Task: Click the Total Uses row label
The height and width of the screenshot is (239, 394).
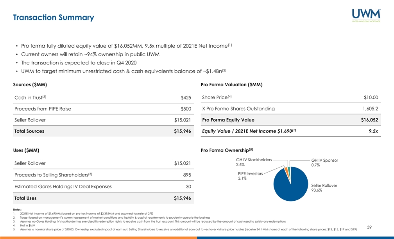Action: tap(25, 198)
